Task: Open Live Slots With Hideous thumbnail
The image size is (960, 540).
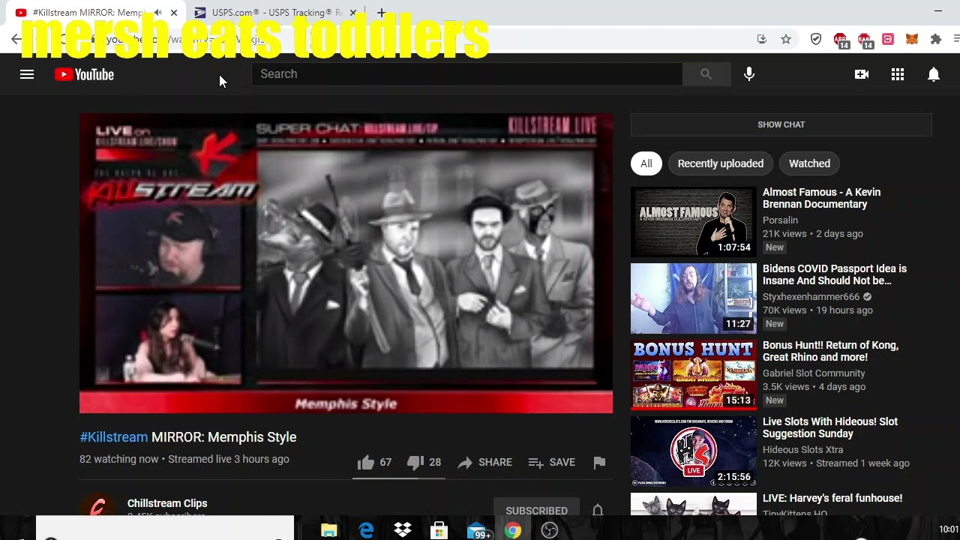Action: coord(694,451)
